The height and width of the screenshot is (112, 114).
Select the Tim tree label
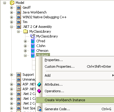click(25, 22)
